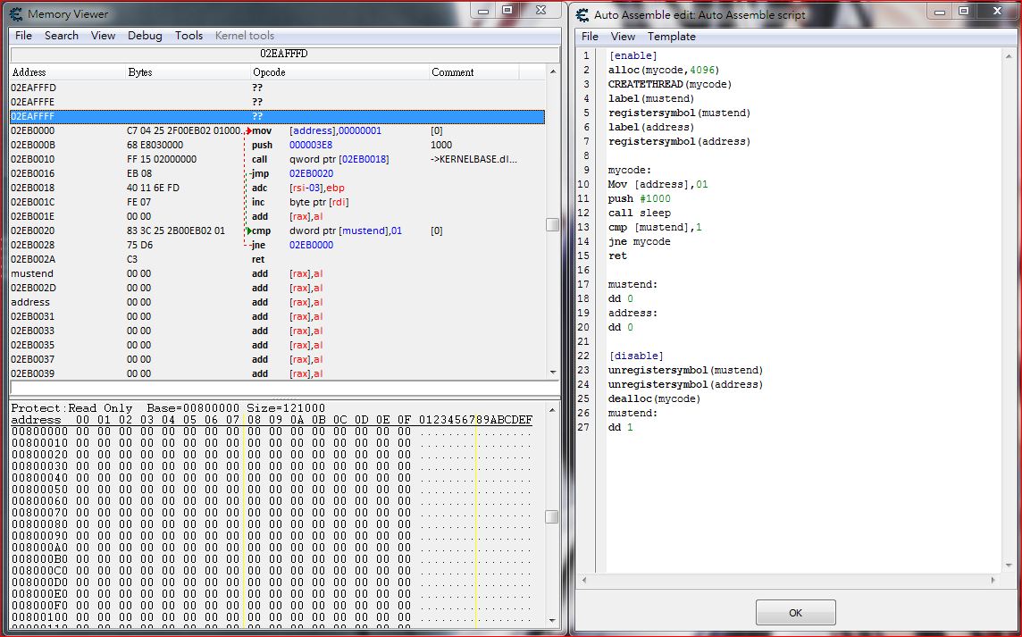Click the red jump arrow beside the mov instruction
This screenshot has height=637, width=1022.
pyautogui.click(x=249, y=130)
